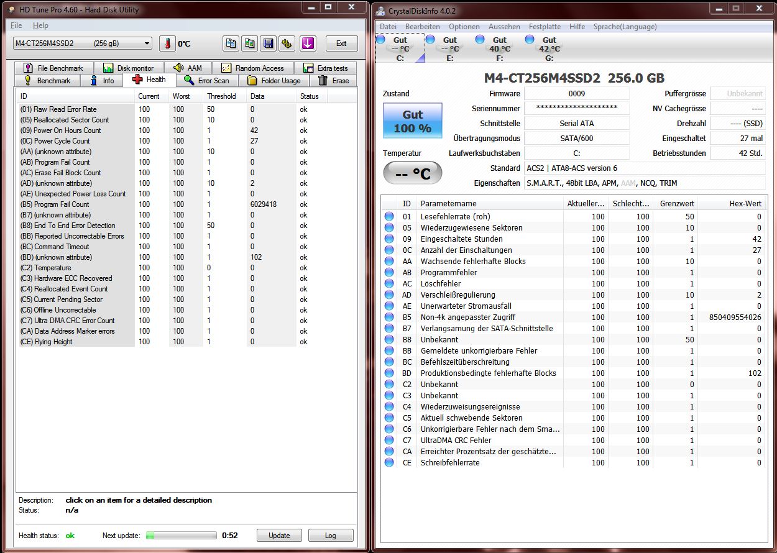Copy text results to clipboard in HD Tune
The image size is (777, 553).
click(x=231, y=43)
